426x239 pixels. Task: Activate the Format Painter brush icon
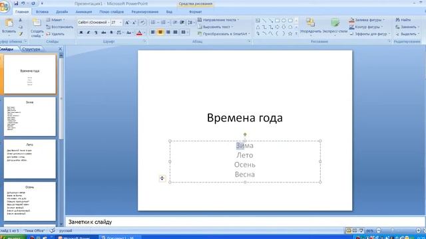(x=21, y=34)
